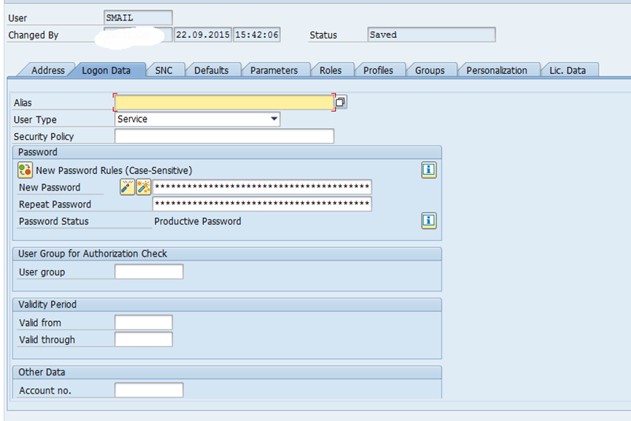This screenshot has height=421, width=631.
Task: Click the Account no. input field
Action: coord(149,390)
